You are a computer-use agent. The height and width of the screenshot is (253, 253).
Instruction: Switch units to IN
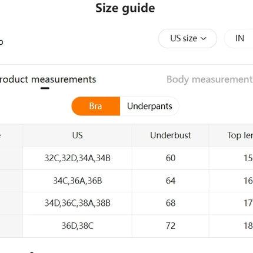point(239,38)
